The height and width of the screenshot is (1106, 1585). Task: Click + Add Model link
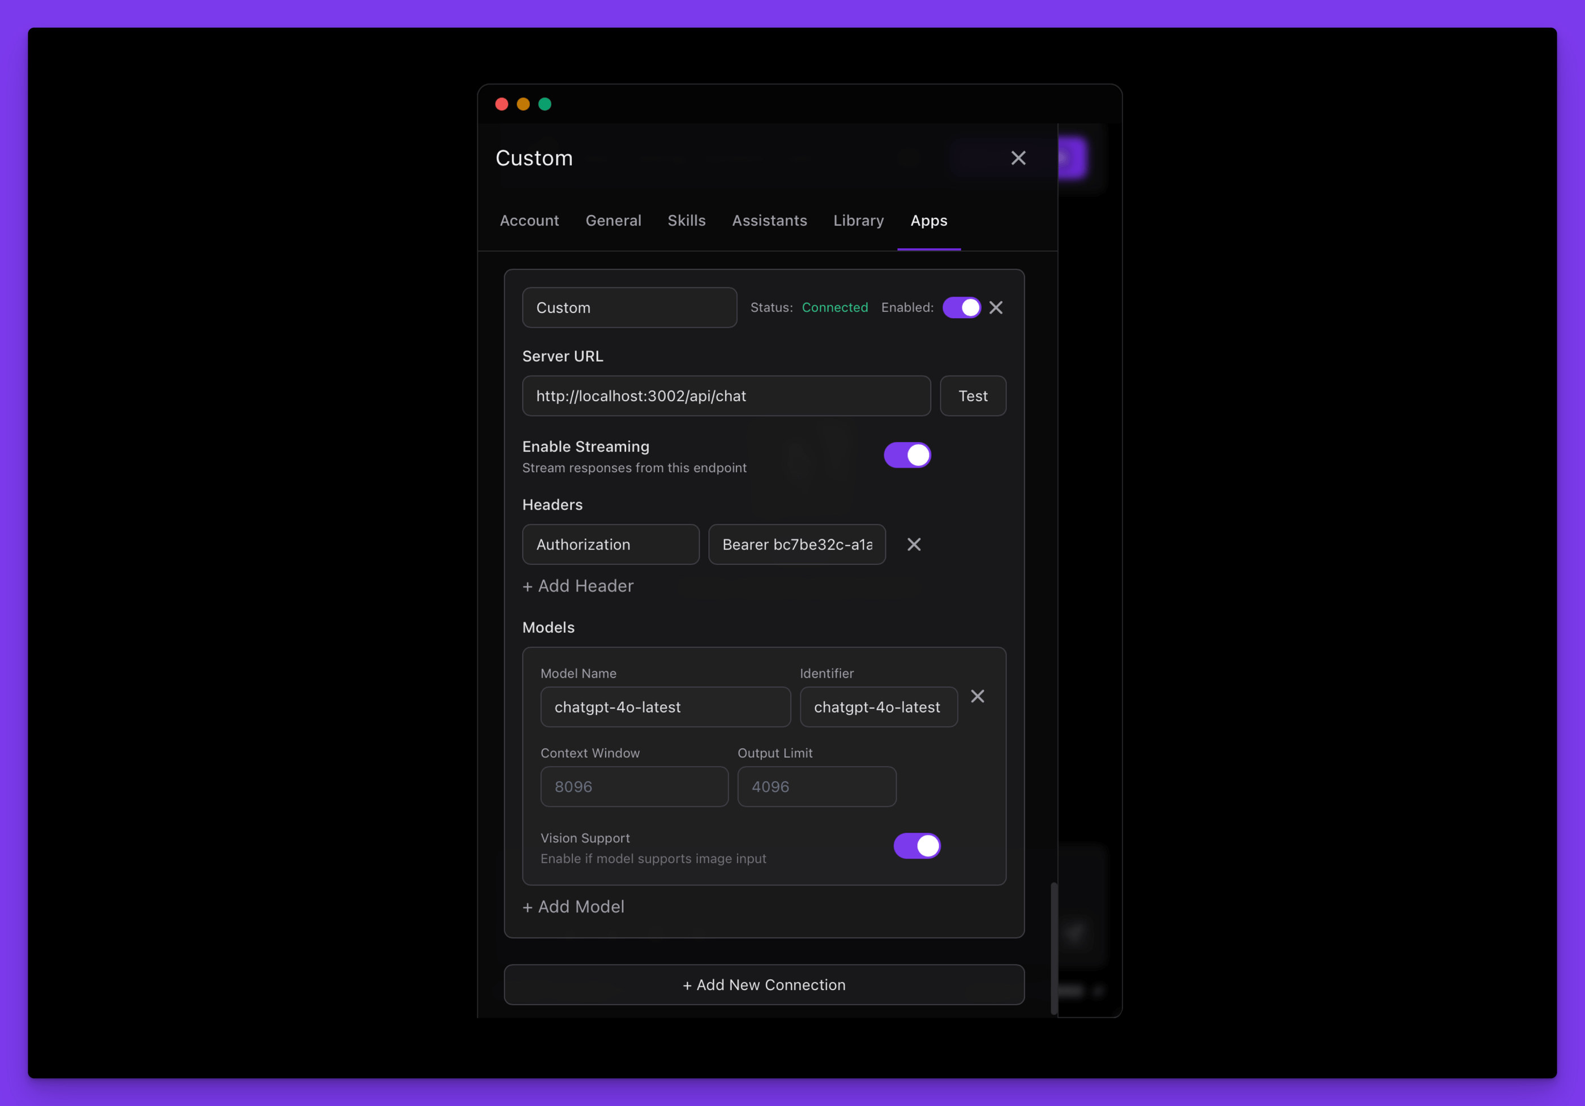[573, 907]
